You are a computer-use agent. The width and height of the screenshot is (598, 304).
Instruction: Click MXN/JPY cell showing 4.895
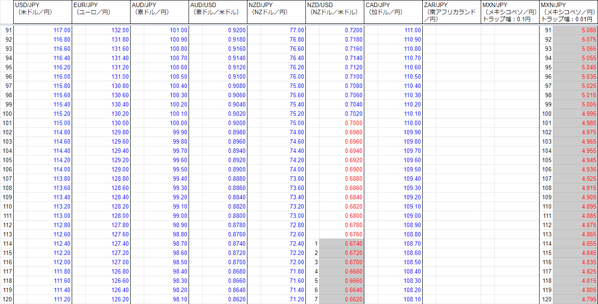coord(575,206)
